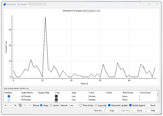
Task: Click the Packets/1 sec axis label
Action: tap(6, 47)
